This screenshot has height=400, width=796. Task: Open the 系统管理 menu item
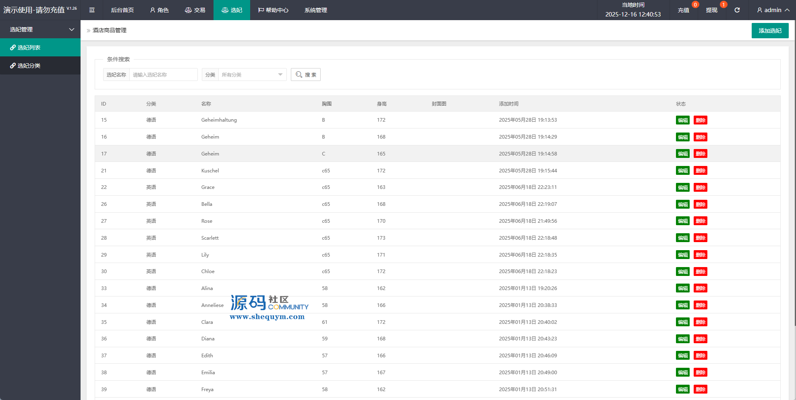pyautogui.click(x=315, y=10)
